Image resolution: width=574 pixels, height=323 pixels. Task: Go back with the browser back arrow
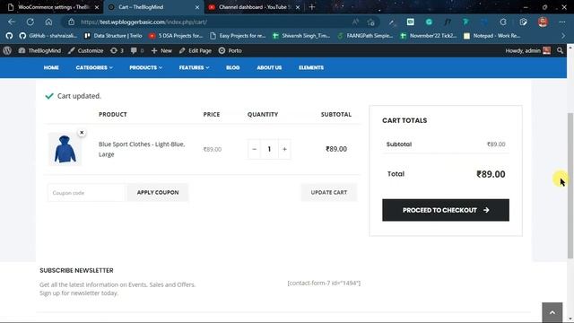(x=12, y=22)
